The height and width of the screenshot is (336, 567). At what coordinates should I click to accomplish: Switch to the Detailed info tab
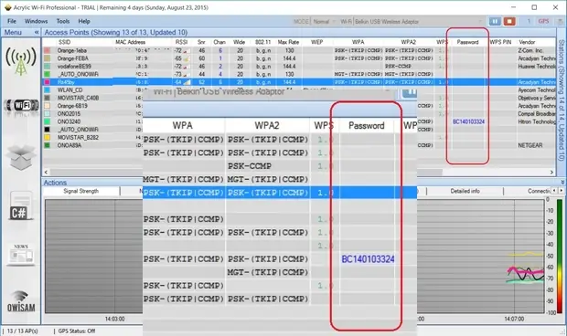point(465,191)
